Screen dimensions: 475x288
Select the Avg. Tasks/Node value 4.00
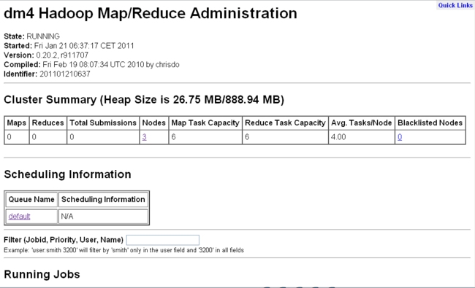pos(338,137)
